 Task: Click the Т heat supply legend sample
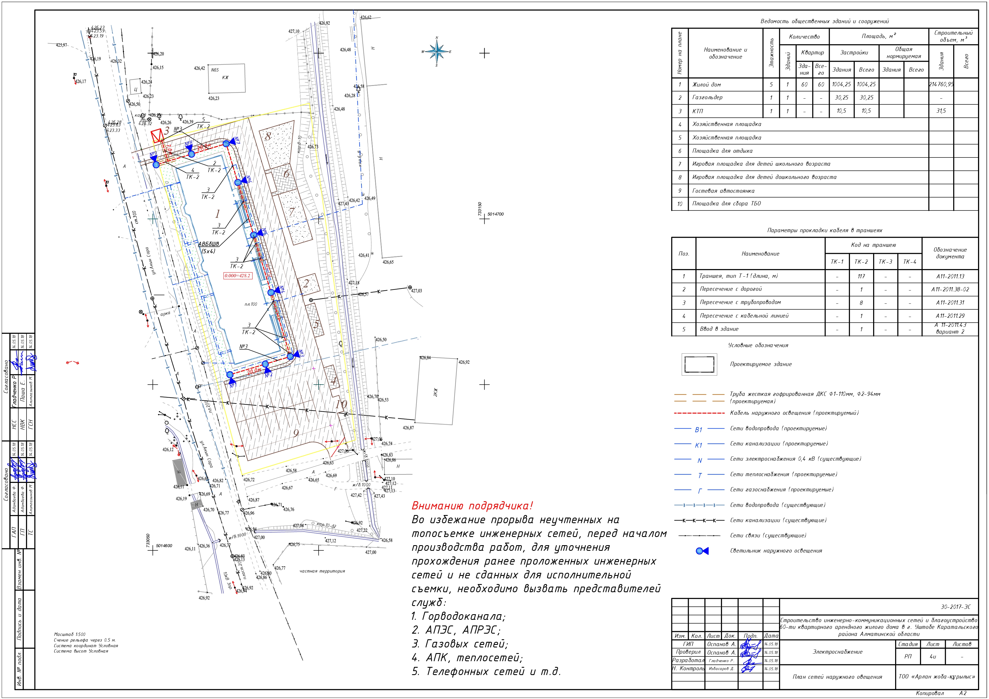(699, 475)
